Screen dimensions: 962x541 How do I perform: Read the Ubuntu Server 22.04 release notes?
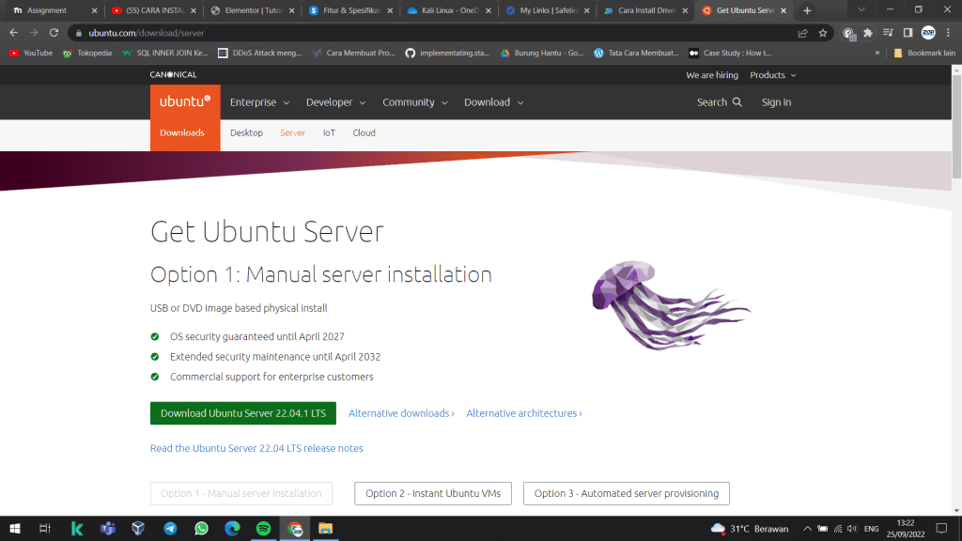click(x=256, y=449)
